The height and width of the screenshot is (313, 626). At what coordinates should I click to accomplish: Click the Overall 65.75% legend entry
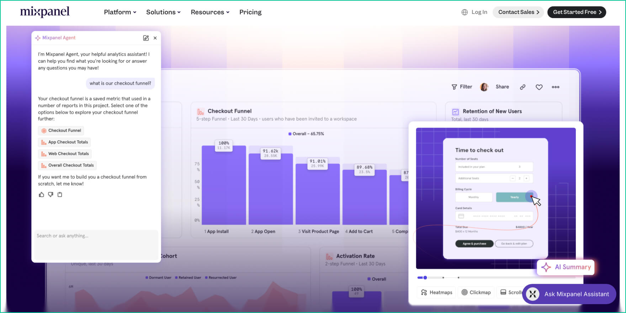tap(306, 134)
